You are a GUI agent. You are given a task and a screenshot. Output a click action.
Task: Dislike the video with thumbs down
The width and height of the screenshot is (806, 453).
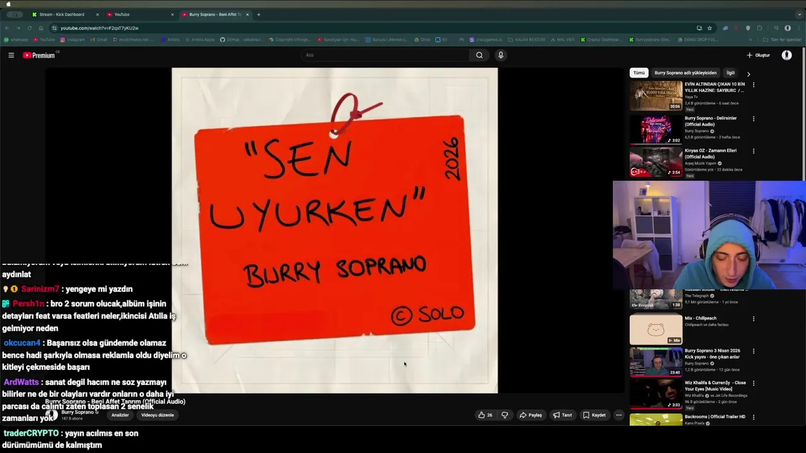point(504,415)
